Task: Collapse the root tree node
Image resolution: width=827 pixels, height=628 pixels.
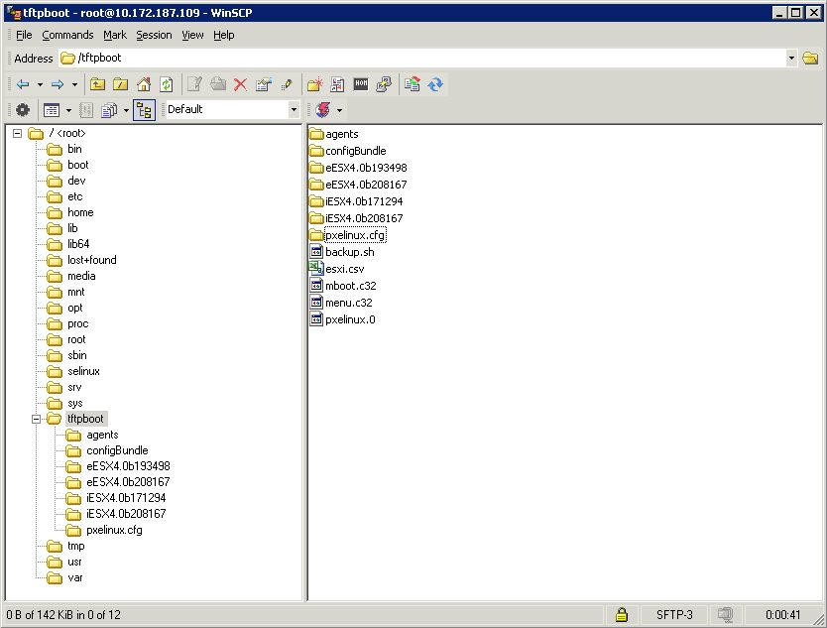Action: click(x=18, y=133)
